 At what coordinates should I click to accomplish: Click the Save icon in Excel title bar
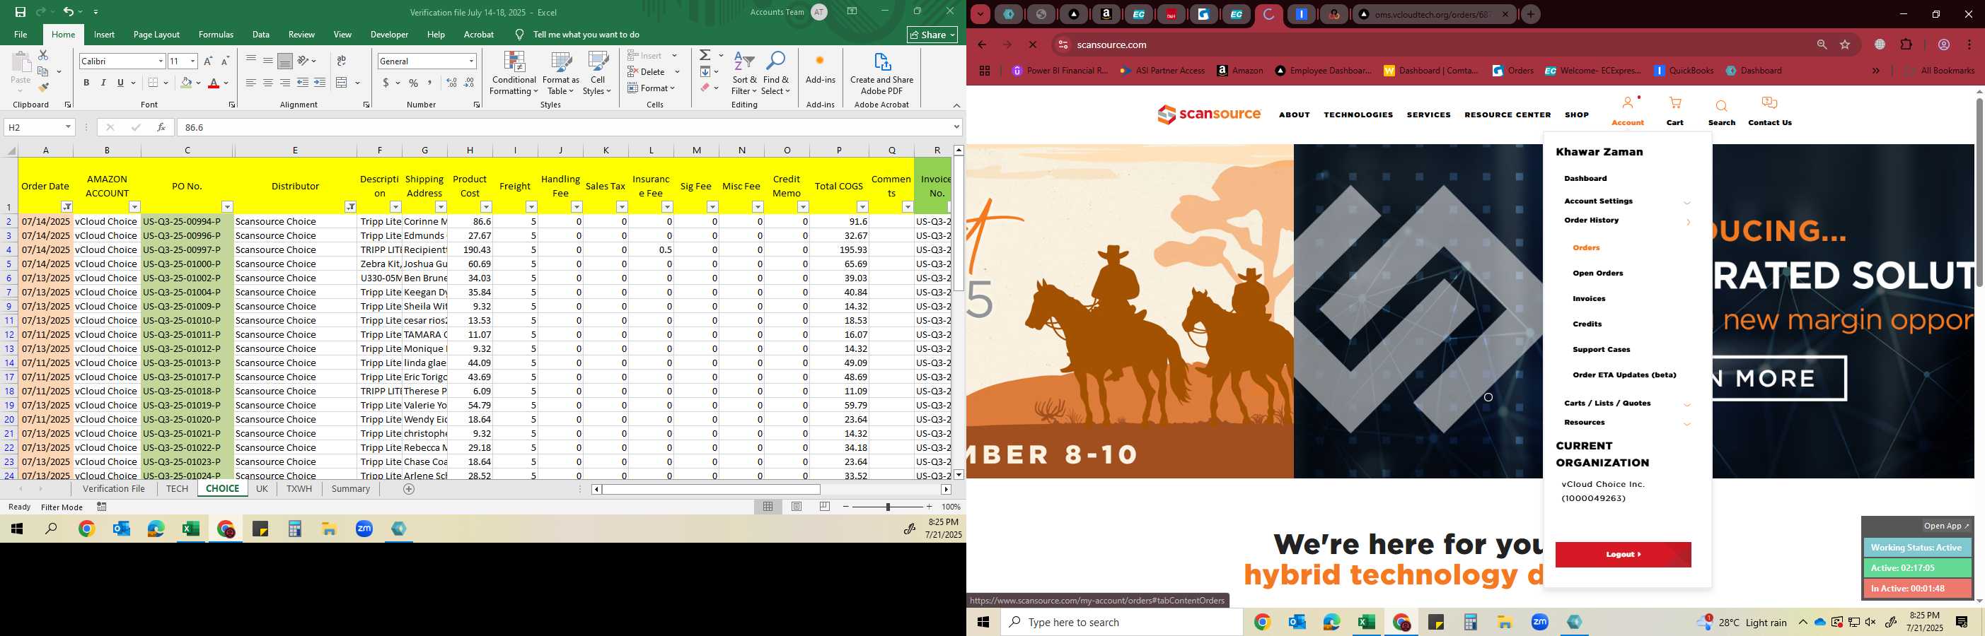20,11
